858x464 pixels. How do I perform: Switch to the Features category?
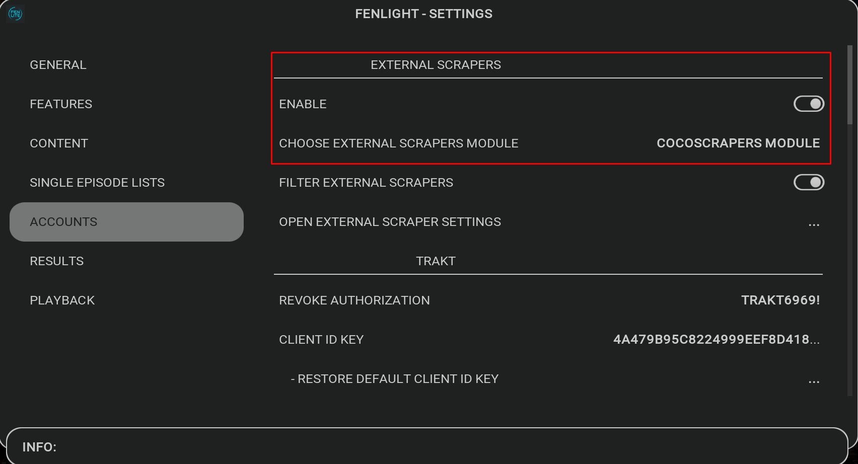tap(61, 104)
